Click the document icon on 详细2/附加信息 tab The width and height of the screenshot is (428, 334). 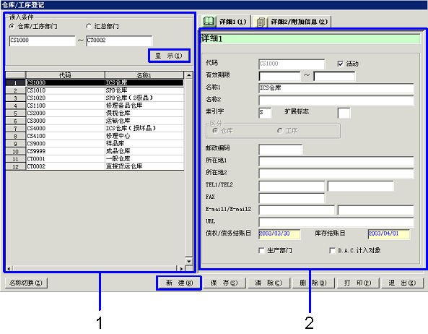pyautogui.click(x=261, y=22)
